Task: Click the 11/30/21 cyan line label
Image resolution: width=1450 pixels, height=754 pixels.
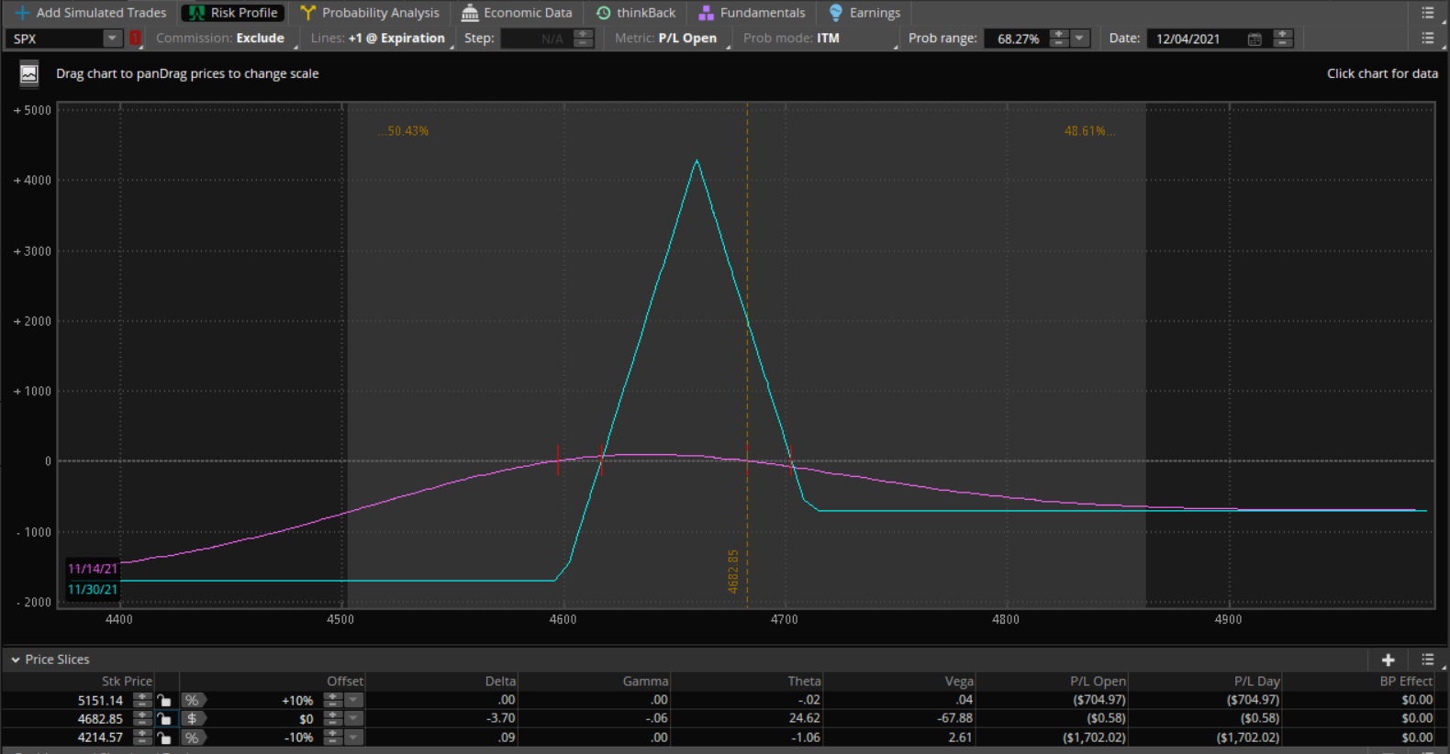Action: 93,590
